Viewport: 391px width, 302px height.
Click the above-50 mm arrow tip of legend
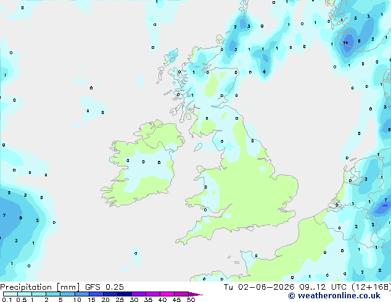coord(196,295)
